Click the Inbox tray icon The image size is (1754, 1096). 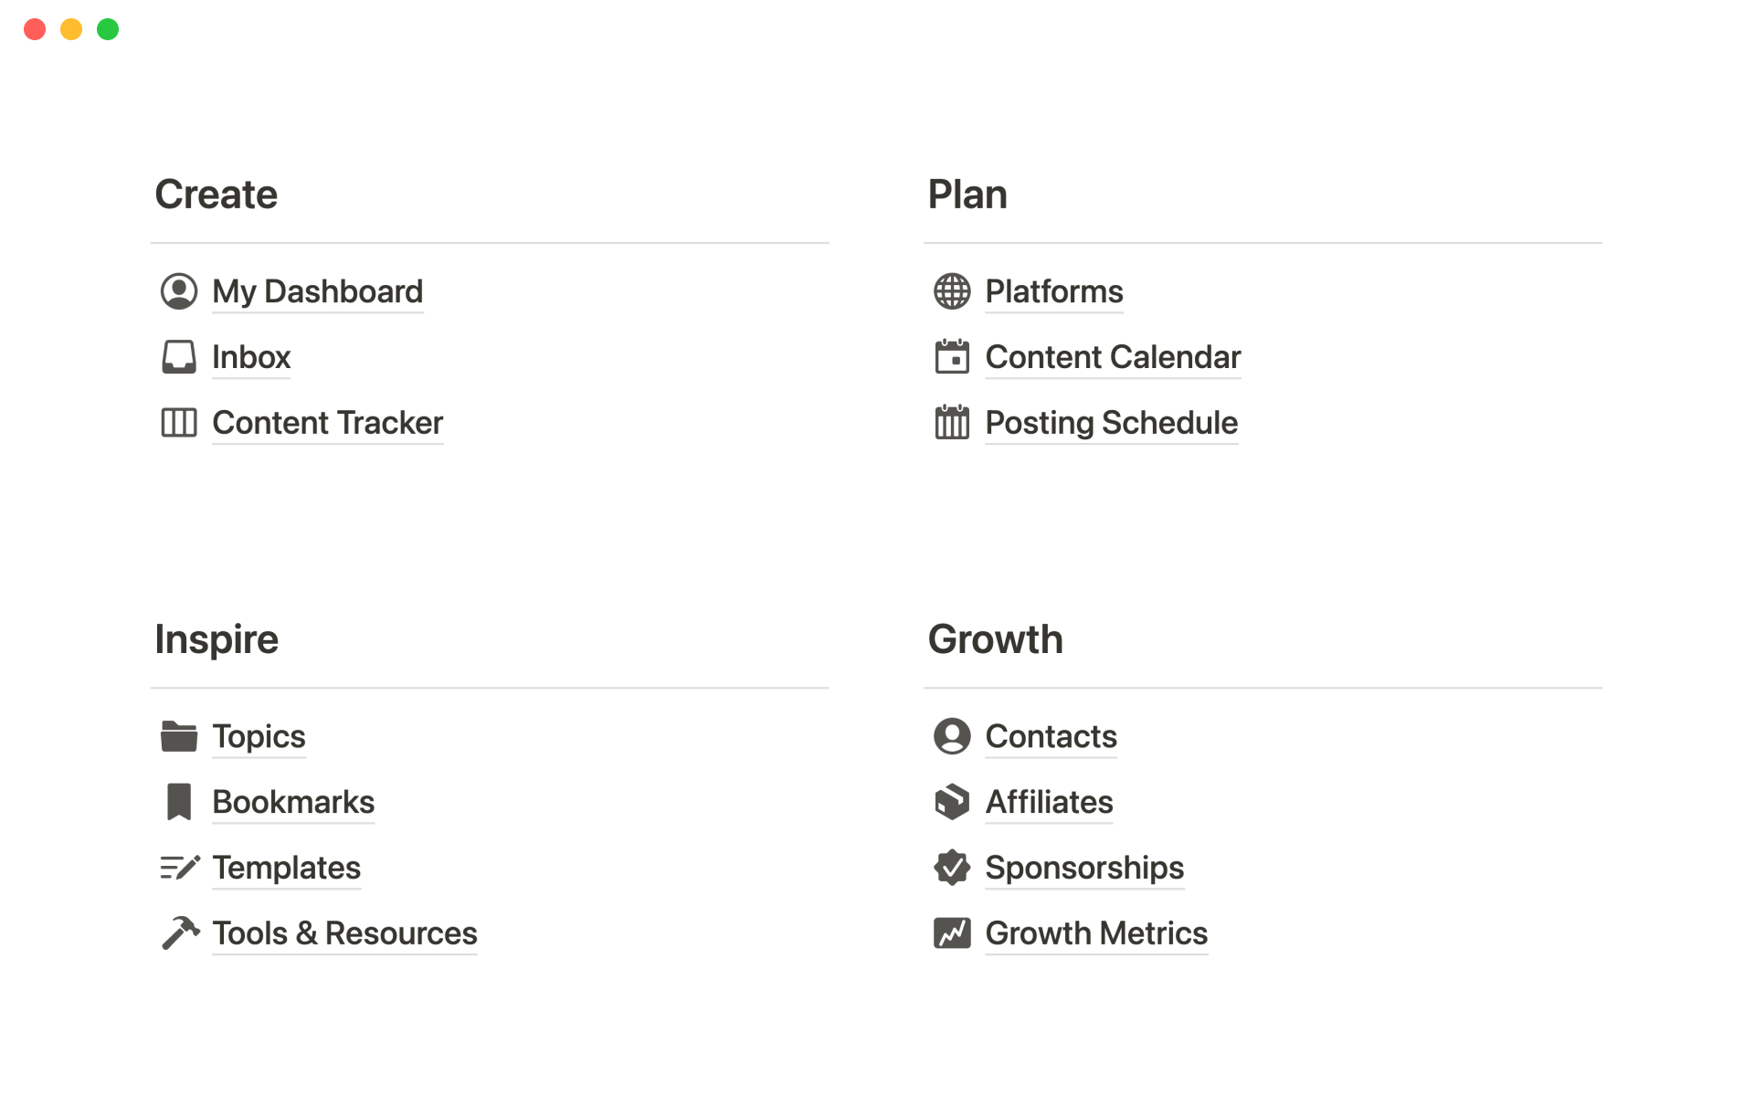[x=179, y=357]
